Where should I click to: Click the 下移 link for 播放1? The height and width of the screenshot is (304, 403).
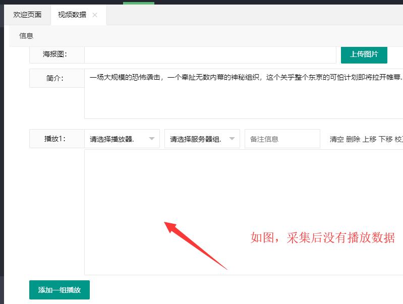point(385,139)
